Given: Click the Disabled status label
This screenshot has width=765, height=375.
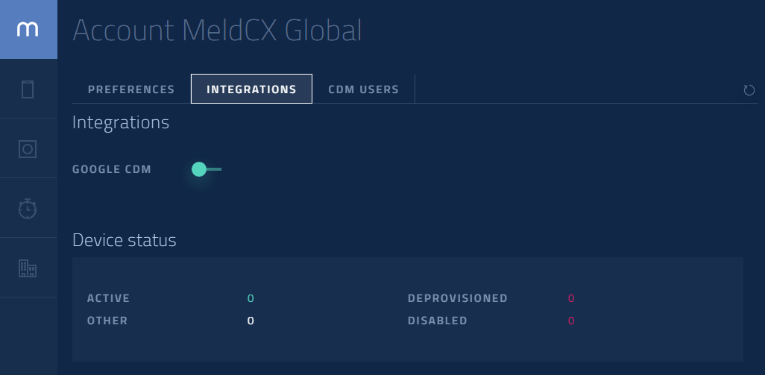Looking at the screenshot, I should tap(437, 321).
